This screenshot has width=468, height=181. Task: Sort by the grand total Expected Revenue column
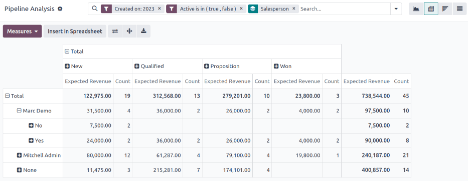[367, 81]
